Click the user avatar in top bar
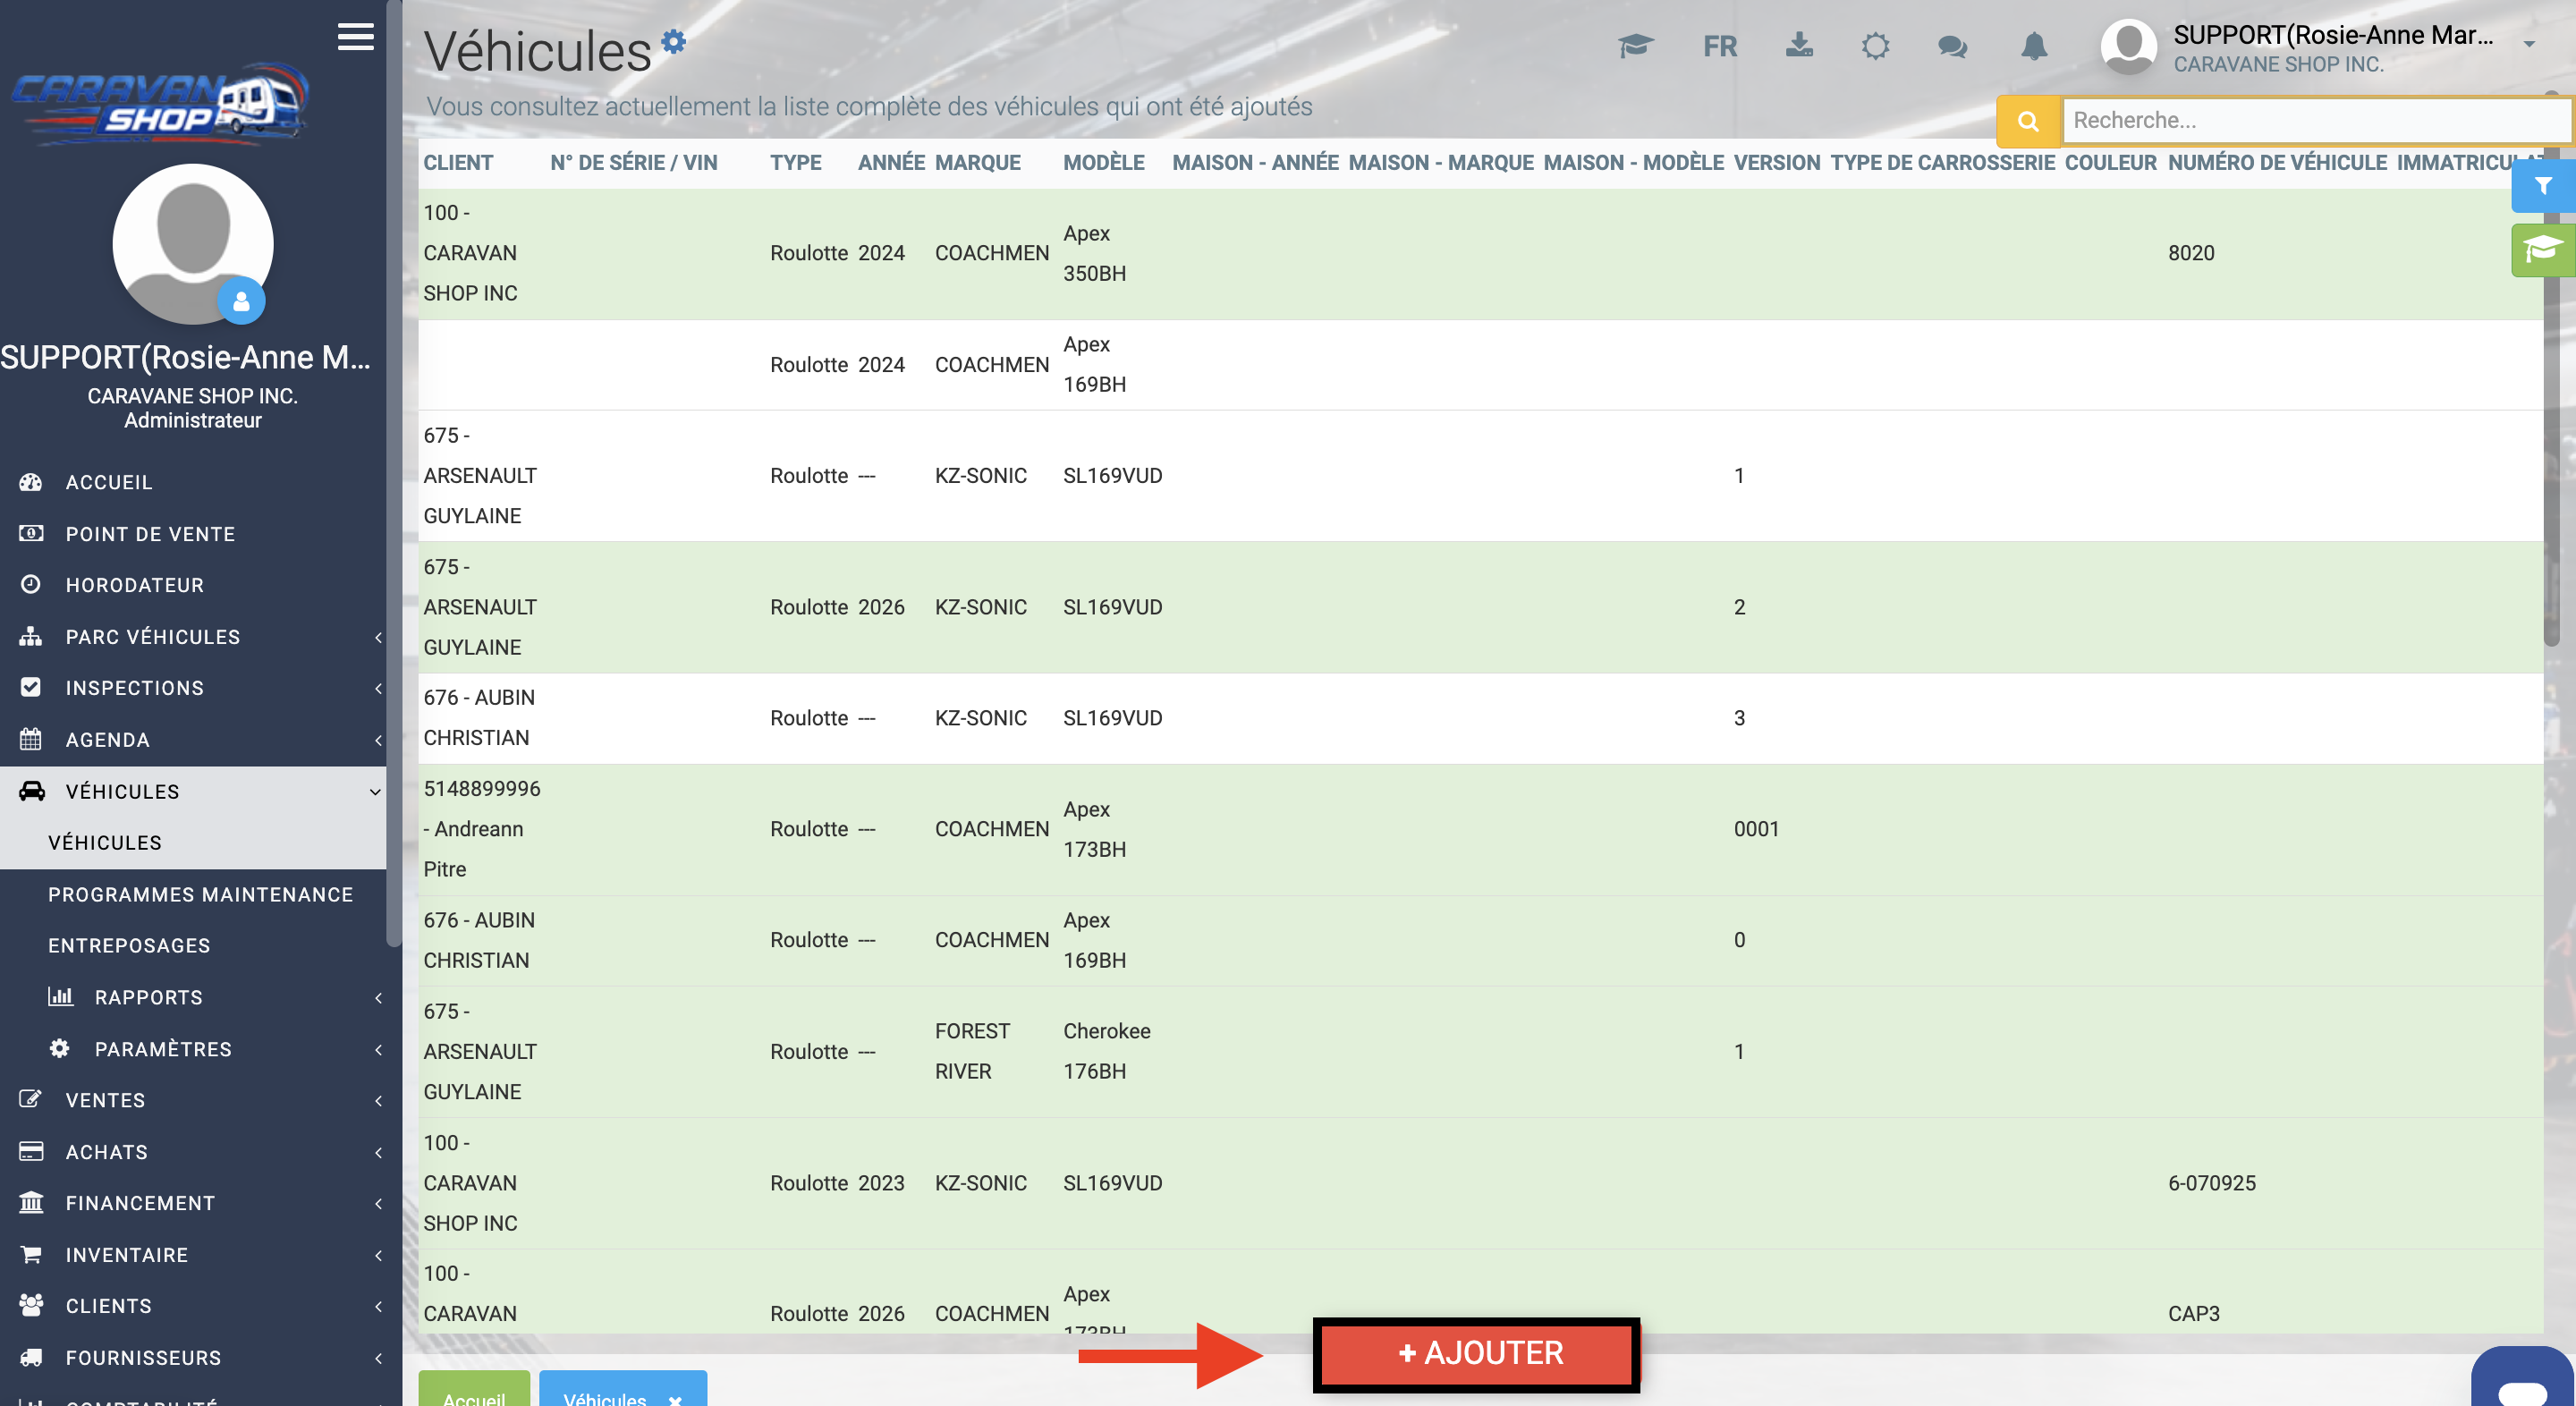 coord(2128,46)
